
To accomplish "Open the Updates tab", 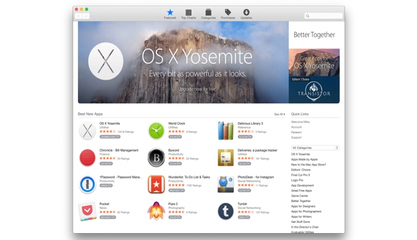I will pyautogui.click(x=246, y=14).
